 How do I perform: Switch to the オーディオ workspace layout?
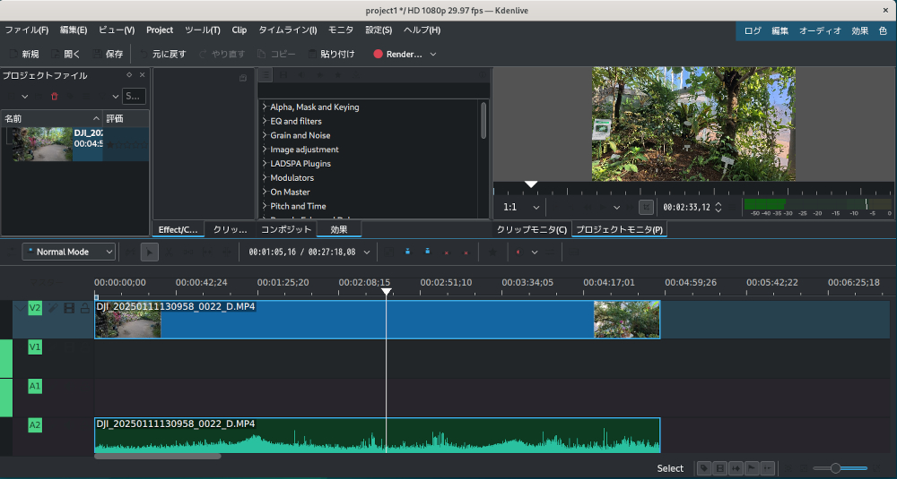pyautogui.click(x=820, y=30)
